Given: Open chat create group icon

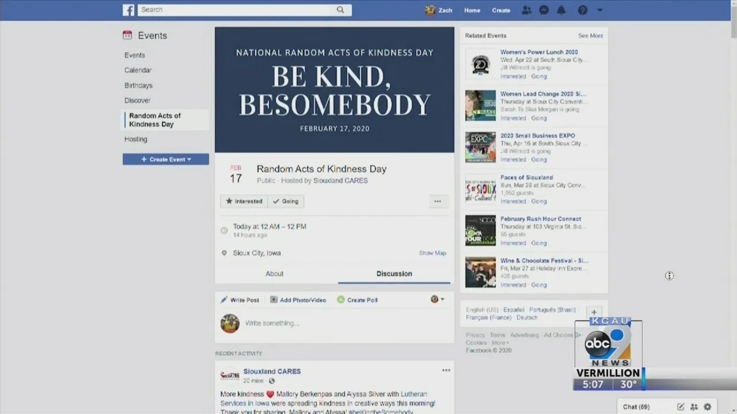Looking at the screenshot, I should [694, 407].
